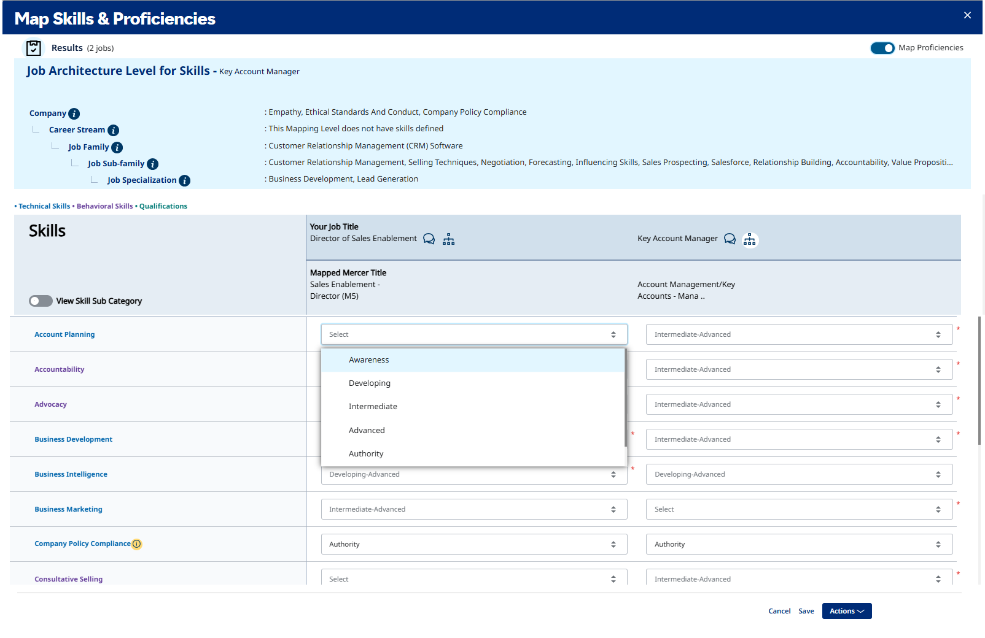
Task: Open Key Account Manager dropdown for Account Planning
Action: click(799, 334)
